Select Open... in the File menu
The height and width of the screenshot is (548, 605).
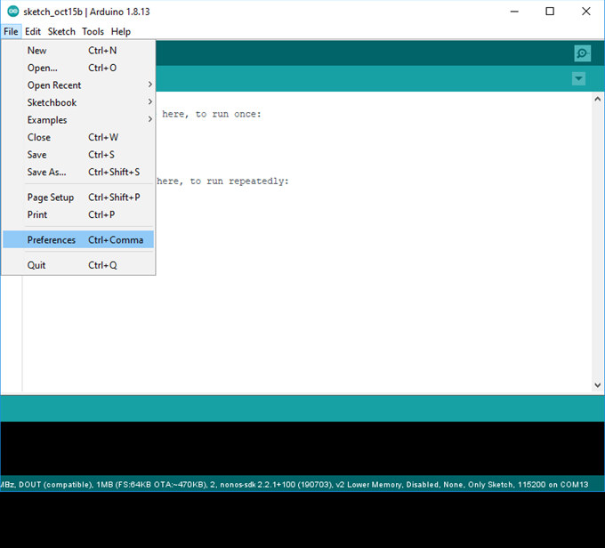(x=78, y=68)
